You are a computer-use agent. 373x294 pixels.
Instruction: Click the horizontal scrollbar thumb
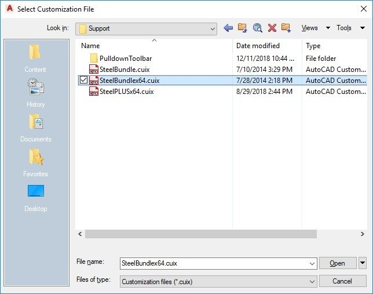pos(201,234)
